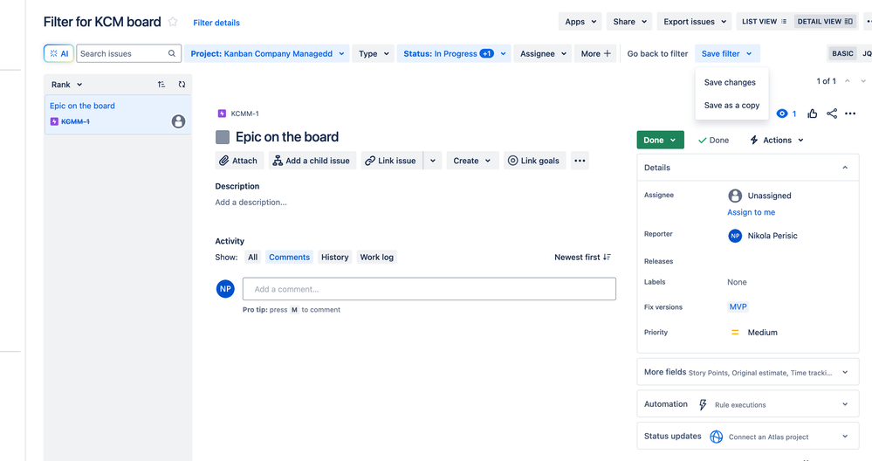Expand the Status updates section
This screenshot has height=461, width=872.
(845, 437)
